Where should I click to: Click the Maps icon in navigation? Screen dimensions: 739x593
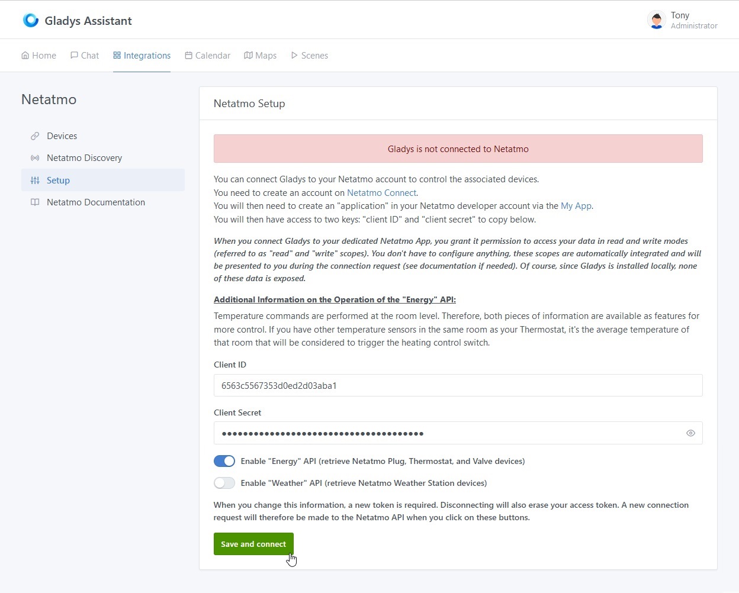coord(249,56)
